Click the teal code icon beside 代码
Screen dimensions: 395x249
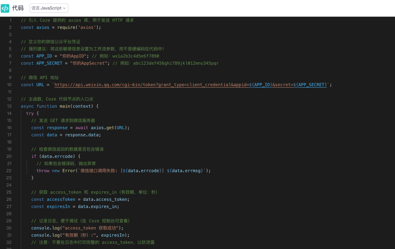tap(5, 8)
